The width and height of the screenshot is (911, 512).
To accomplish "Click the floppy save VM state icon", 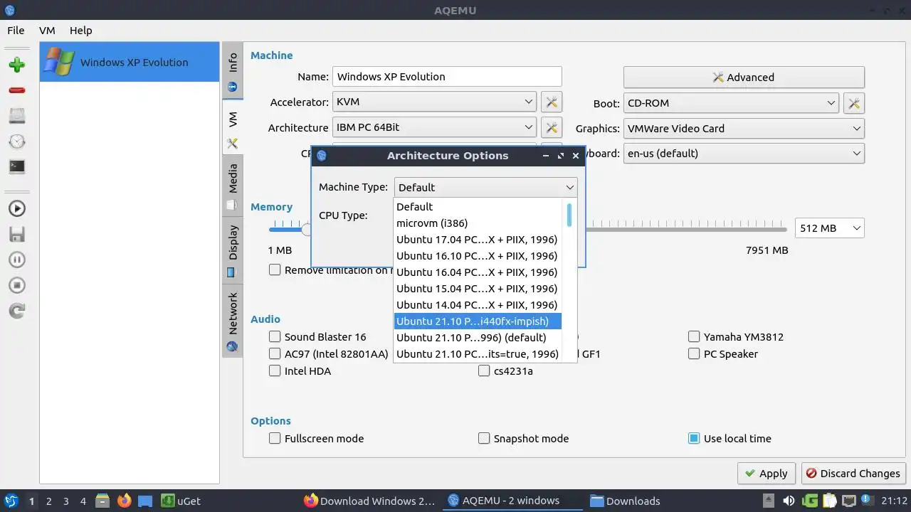I will click(17, 234).
